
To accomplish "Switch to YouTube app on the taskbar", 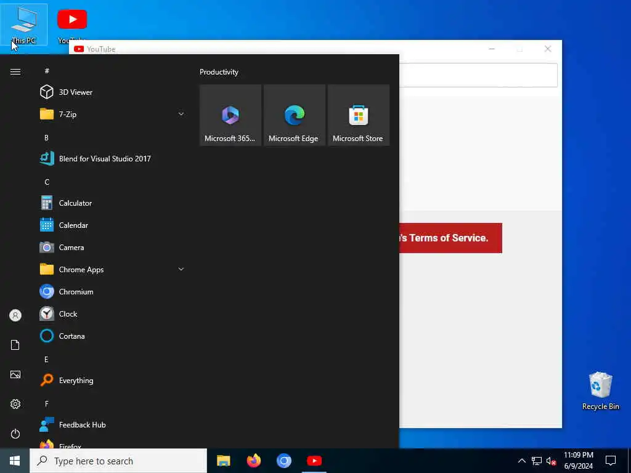I will [x=314, y=461].
